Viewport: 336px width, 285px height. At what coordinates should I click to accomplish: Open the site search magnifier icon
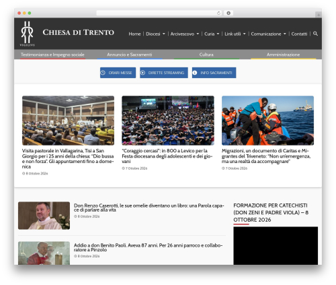coord(315,34)
